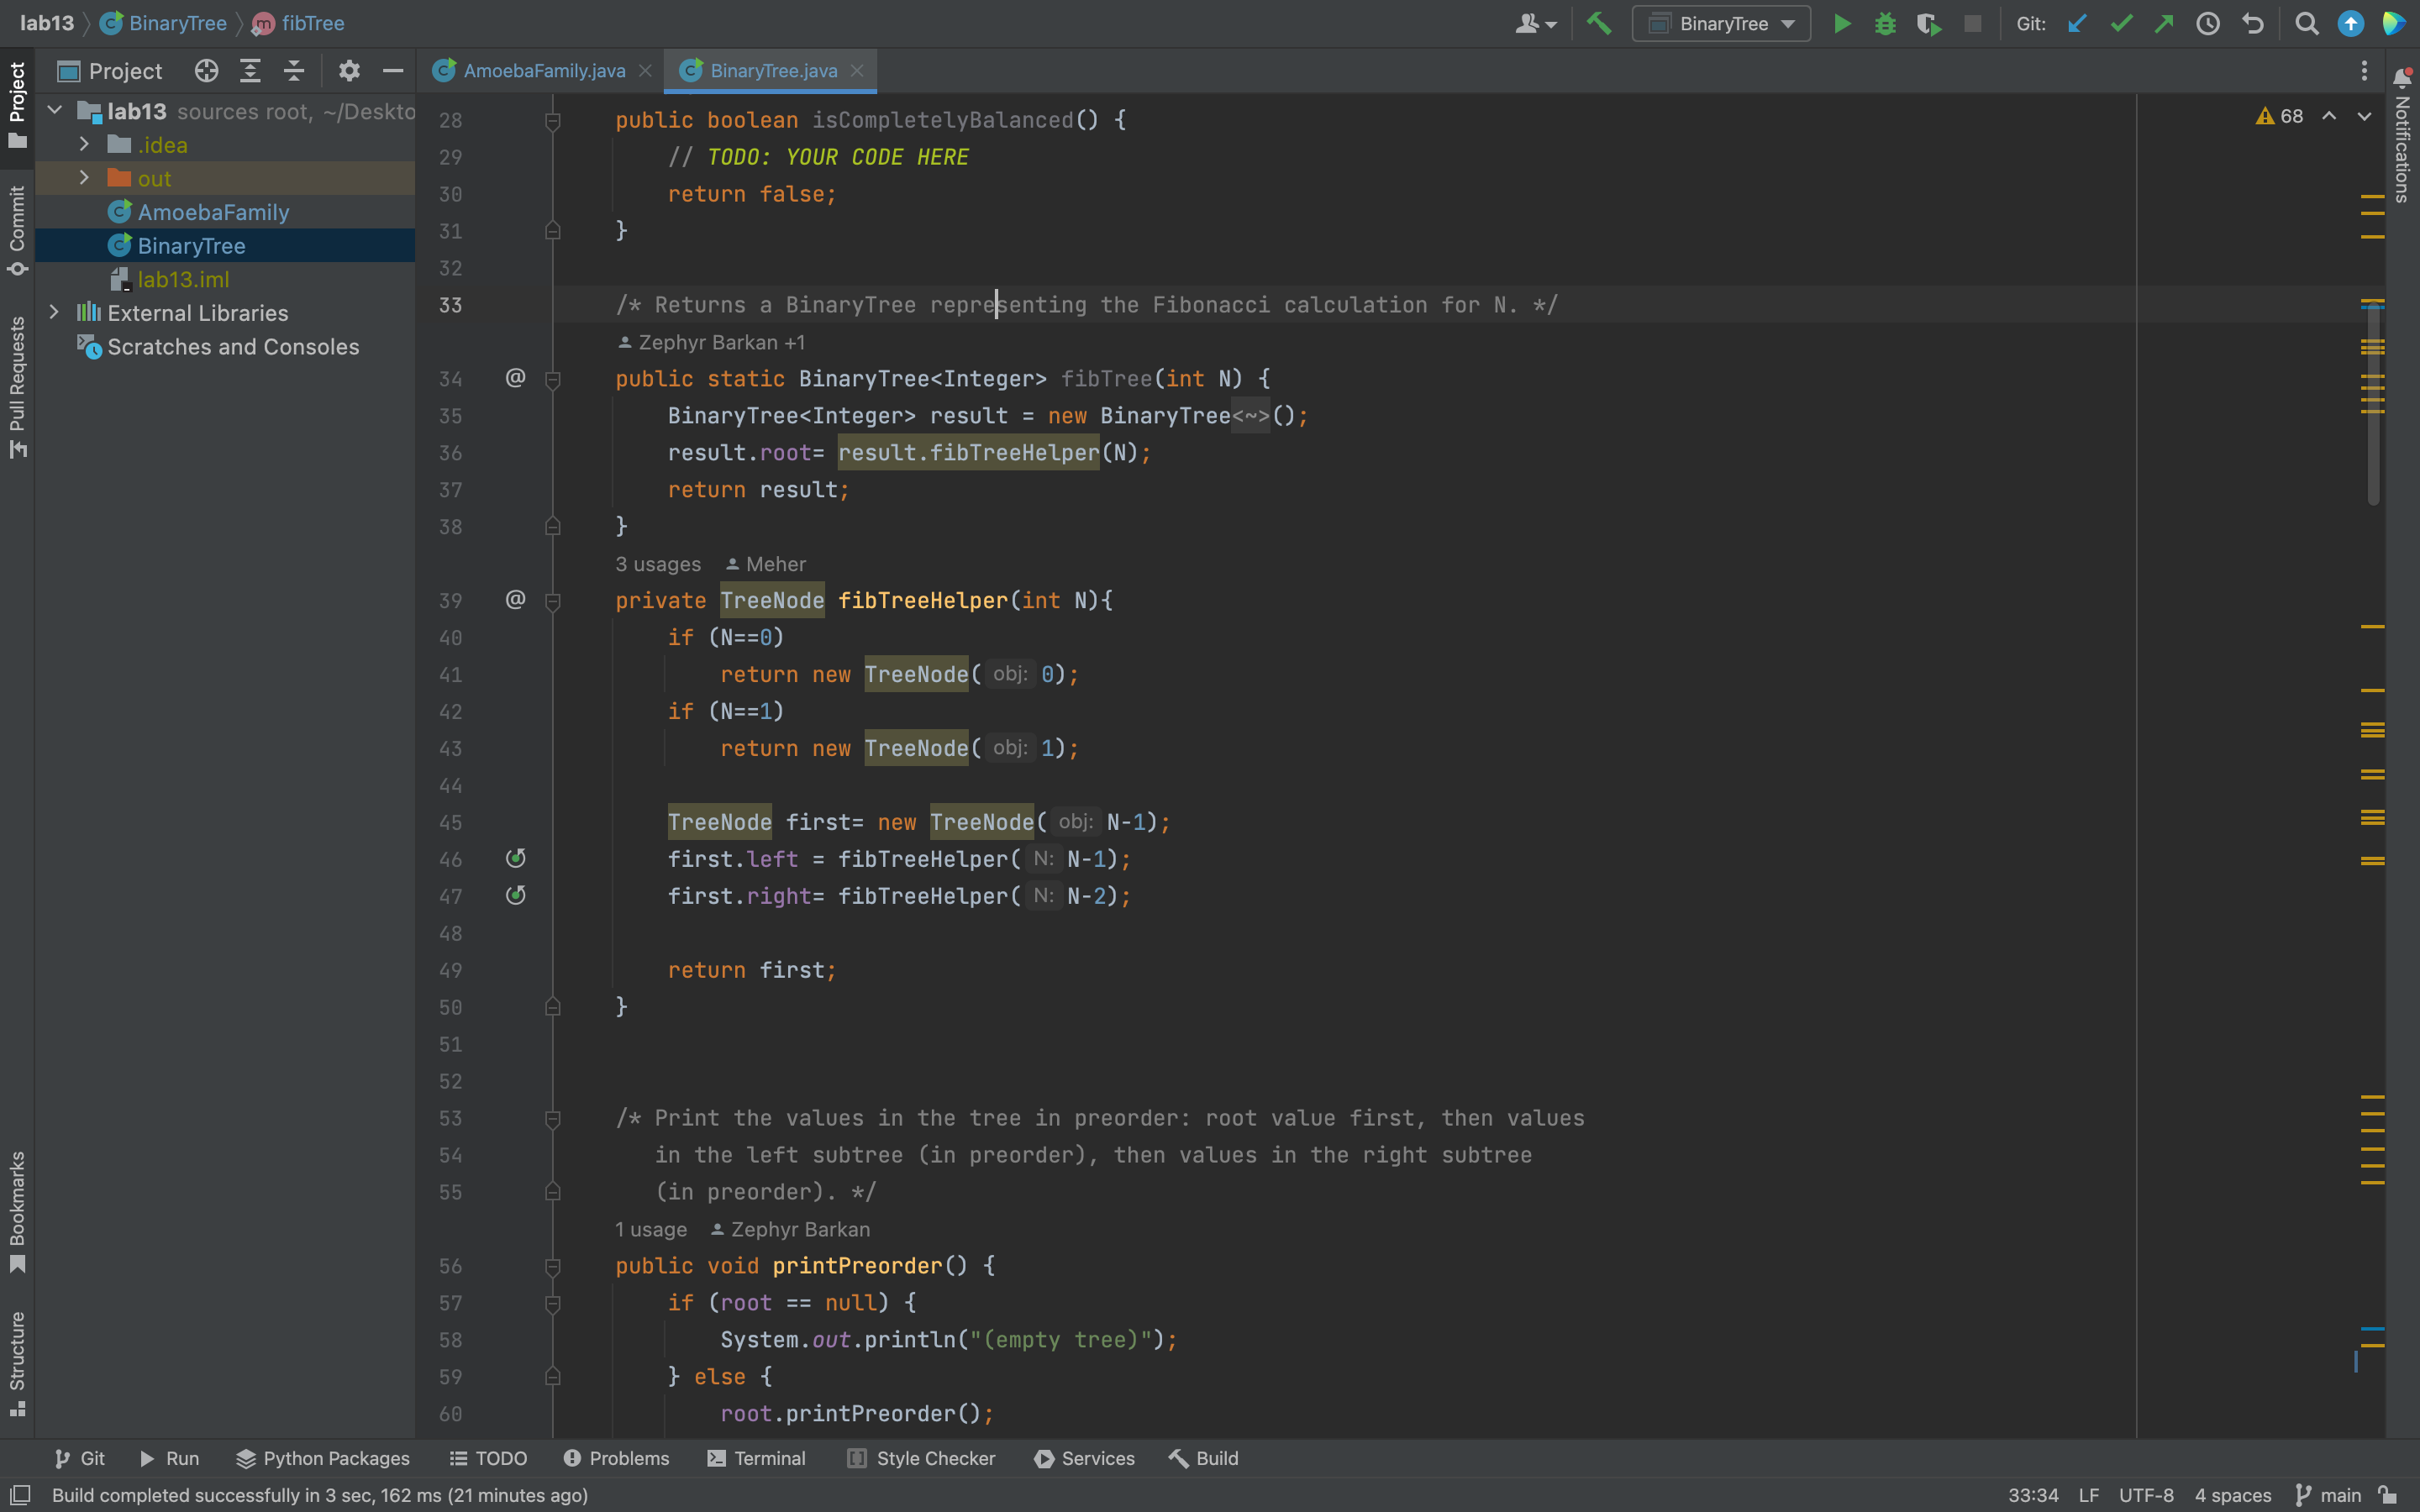Expand the External Libraries node

point(55,312)
